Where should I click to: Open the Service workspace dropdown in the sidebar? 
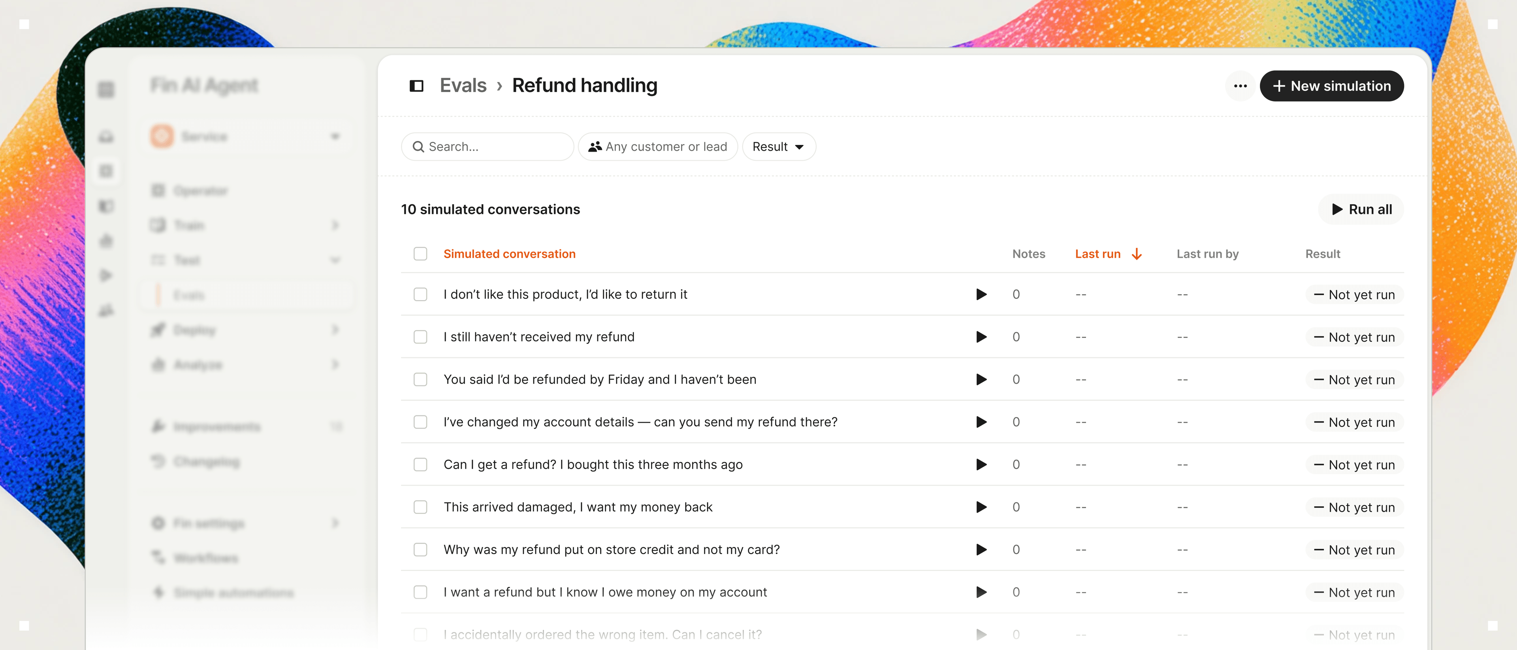[x=246, y=137]
